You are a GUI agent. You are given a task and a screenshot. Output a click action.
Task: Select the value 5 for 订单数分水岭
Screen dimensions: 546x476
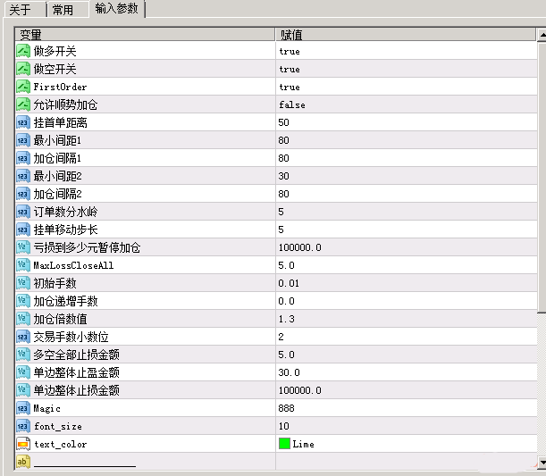[281, 212]
